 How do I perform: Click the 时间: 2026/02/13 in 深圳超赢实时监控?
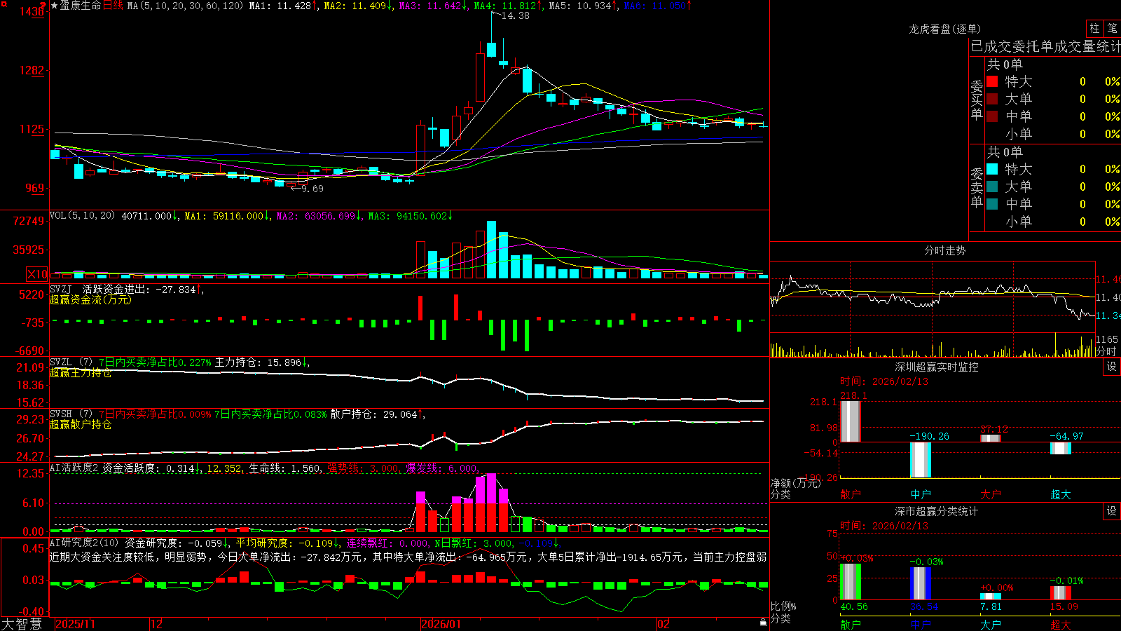pos(884,381)
